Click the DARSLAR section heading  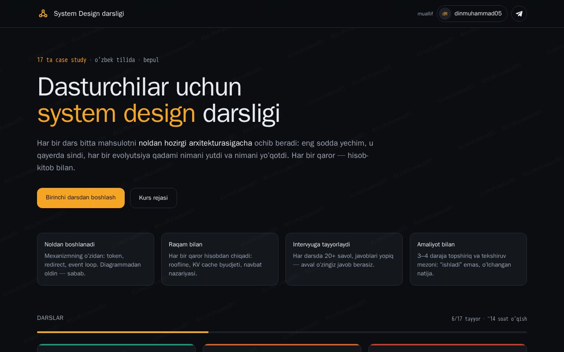50,318
